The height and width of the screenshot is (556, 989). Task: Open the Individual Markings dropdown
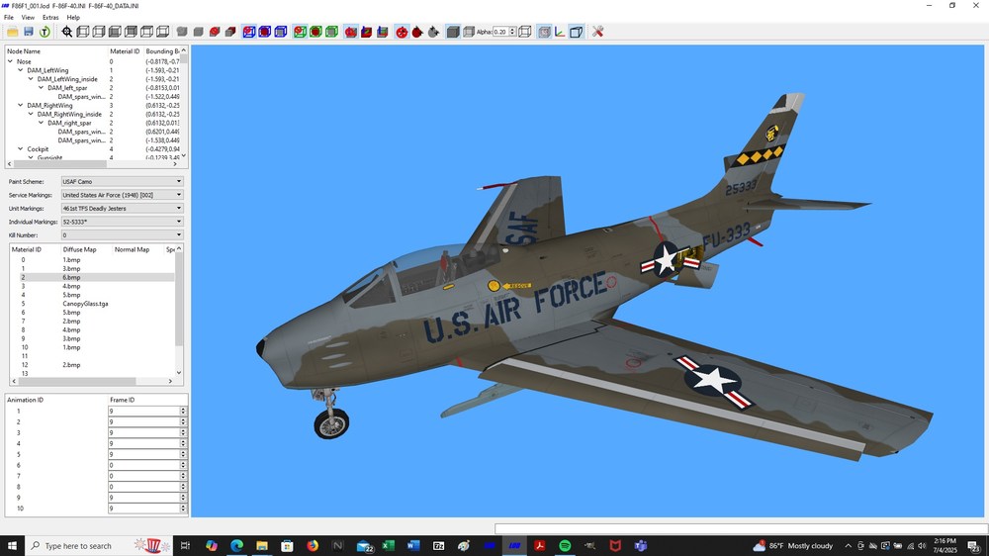(122, 222)
